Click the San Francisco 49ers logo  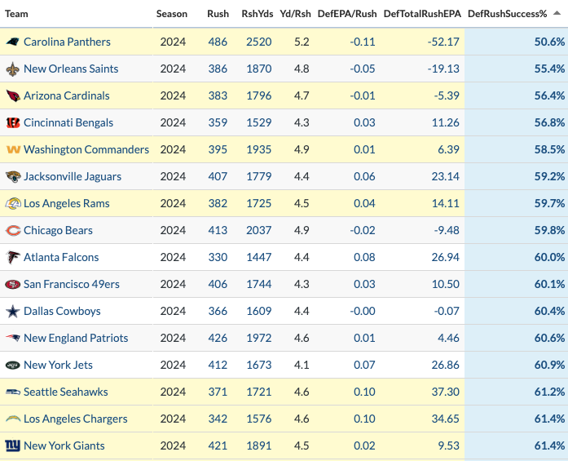(13, 285)
